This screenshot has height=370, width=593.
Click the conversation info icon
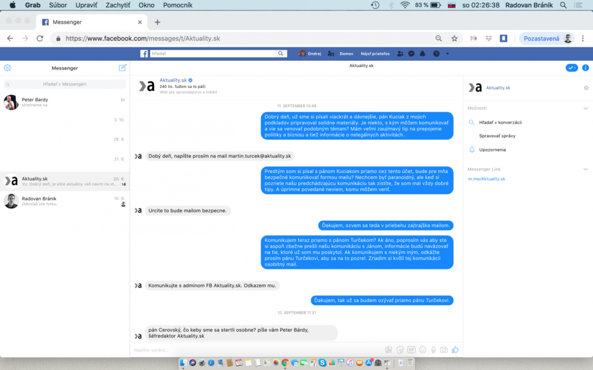585,68
